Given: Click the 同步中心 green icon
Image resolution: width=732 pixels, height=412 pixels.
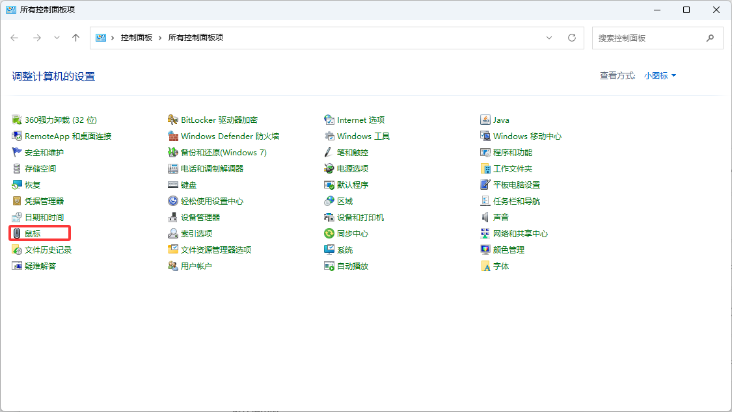Looking at the screenshot, I should [x=329, y=233].
